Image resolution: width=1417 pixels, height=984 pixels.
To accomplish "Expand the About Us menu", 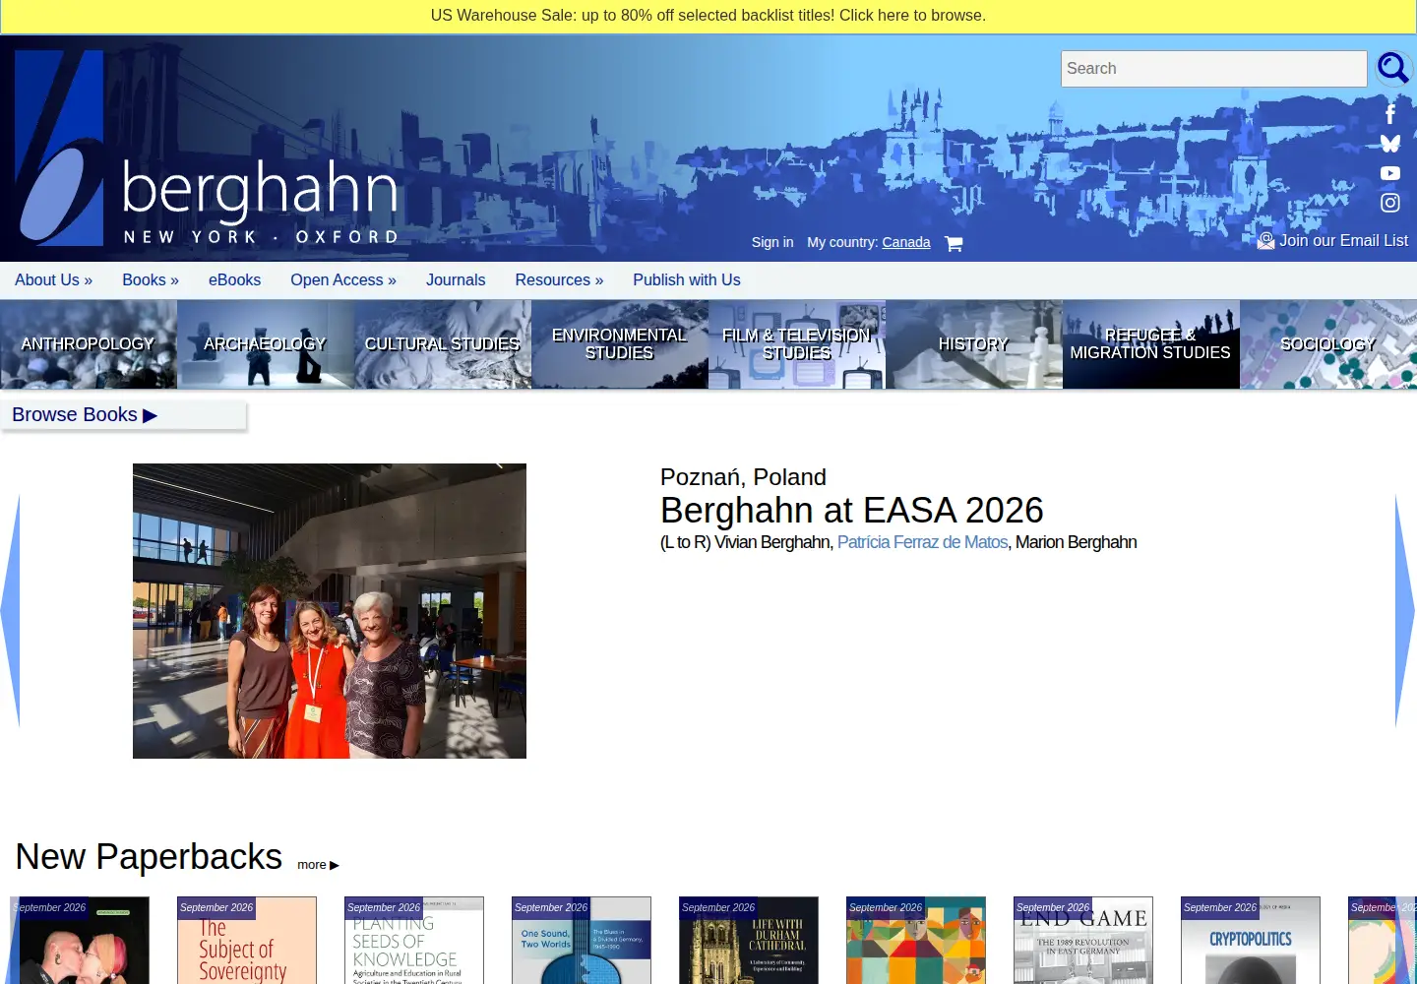I will (53, 280).
